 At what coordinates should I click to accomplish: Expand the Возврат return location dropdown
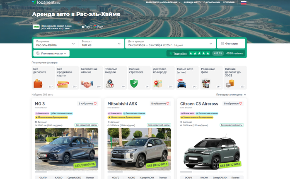[102, 43]
